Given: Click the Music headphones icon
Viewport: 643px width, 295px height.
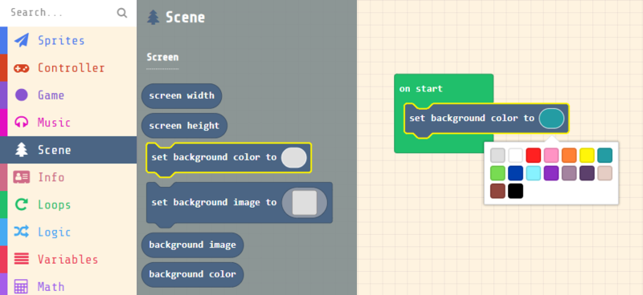Looking at the screenshot, I should [22, 123].
